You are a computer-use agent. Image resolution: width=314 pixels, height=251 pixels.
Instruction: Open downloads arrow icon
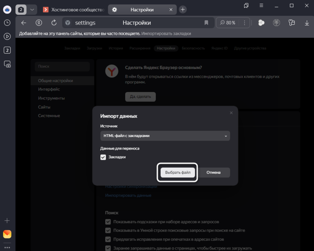tap(307, 23)
